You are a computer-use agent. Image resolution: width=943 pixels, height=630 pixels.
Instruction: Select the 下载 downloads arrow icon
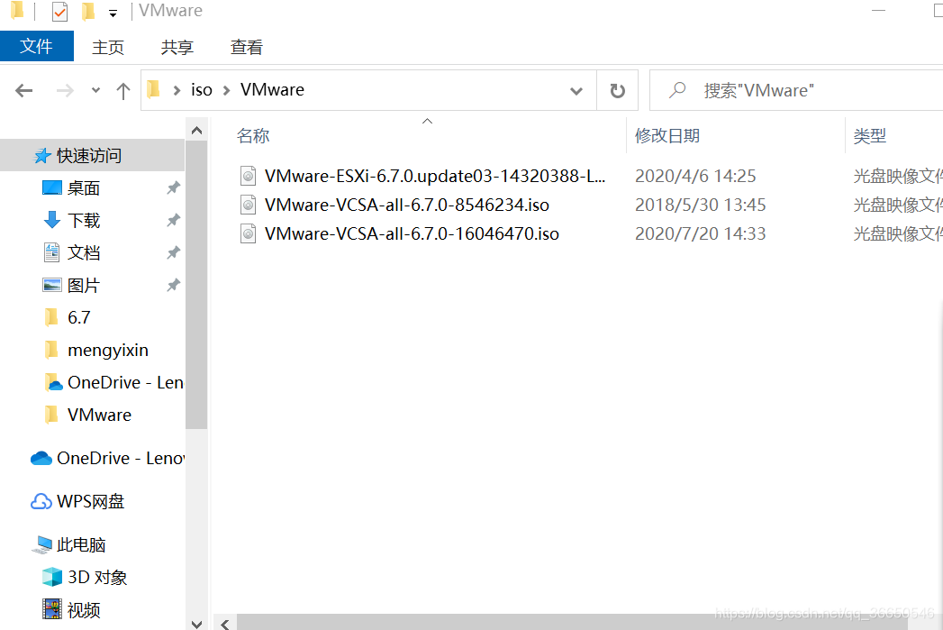point(52,220)
